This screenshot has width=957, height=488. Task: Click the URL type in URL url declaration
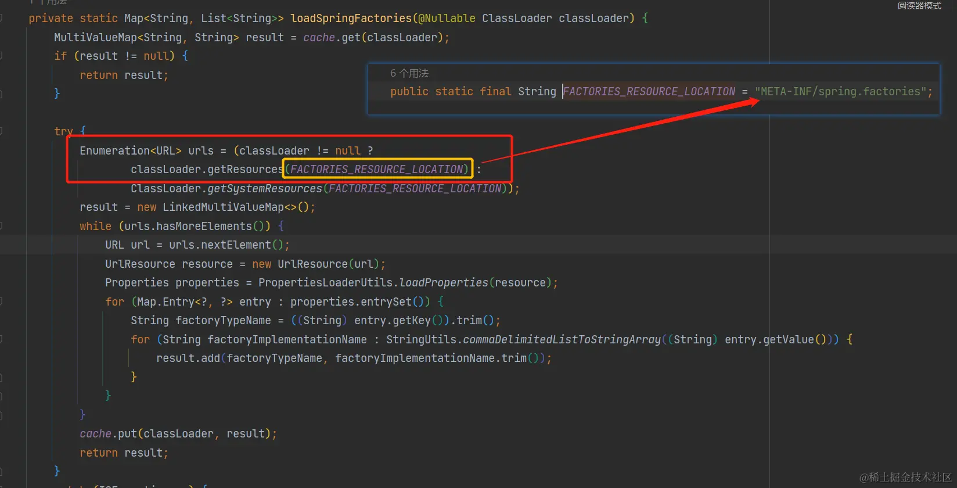[114, 245]
